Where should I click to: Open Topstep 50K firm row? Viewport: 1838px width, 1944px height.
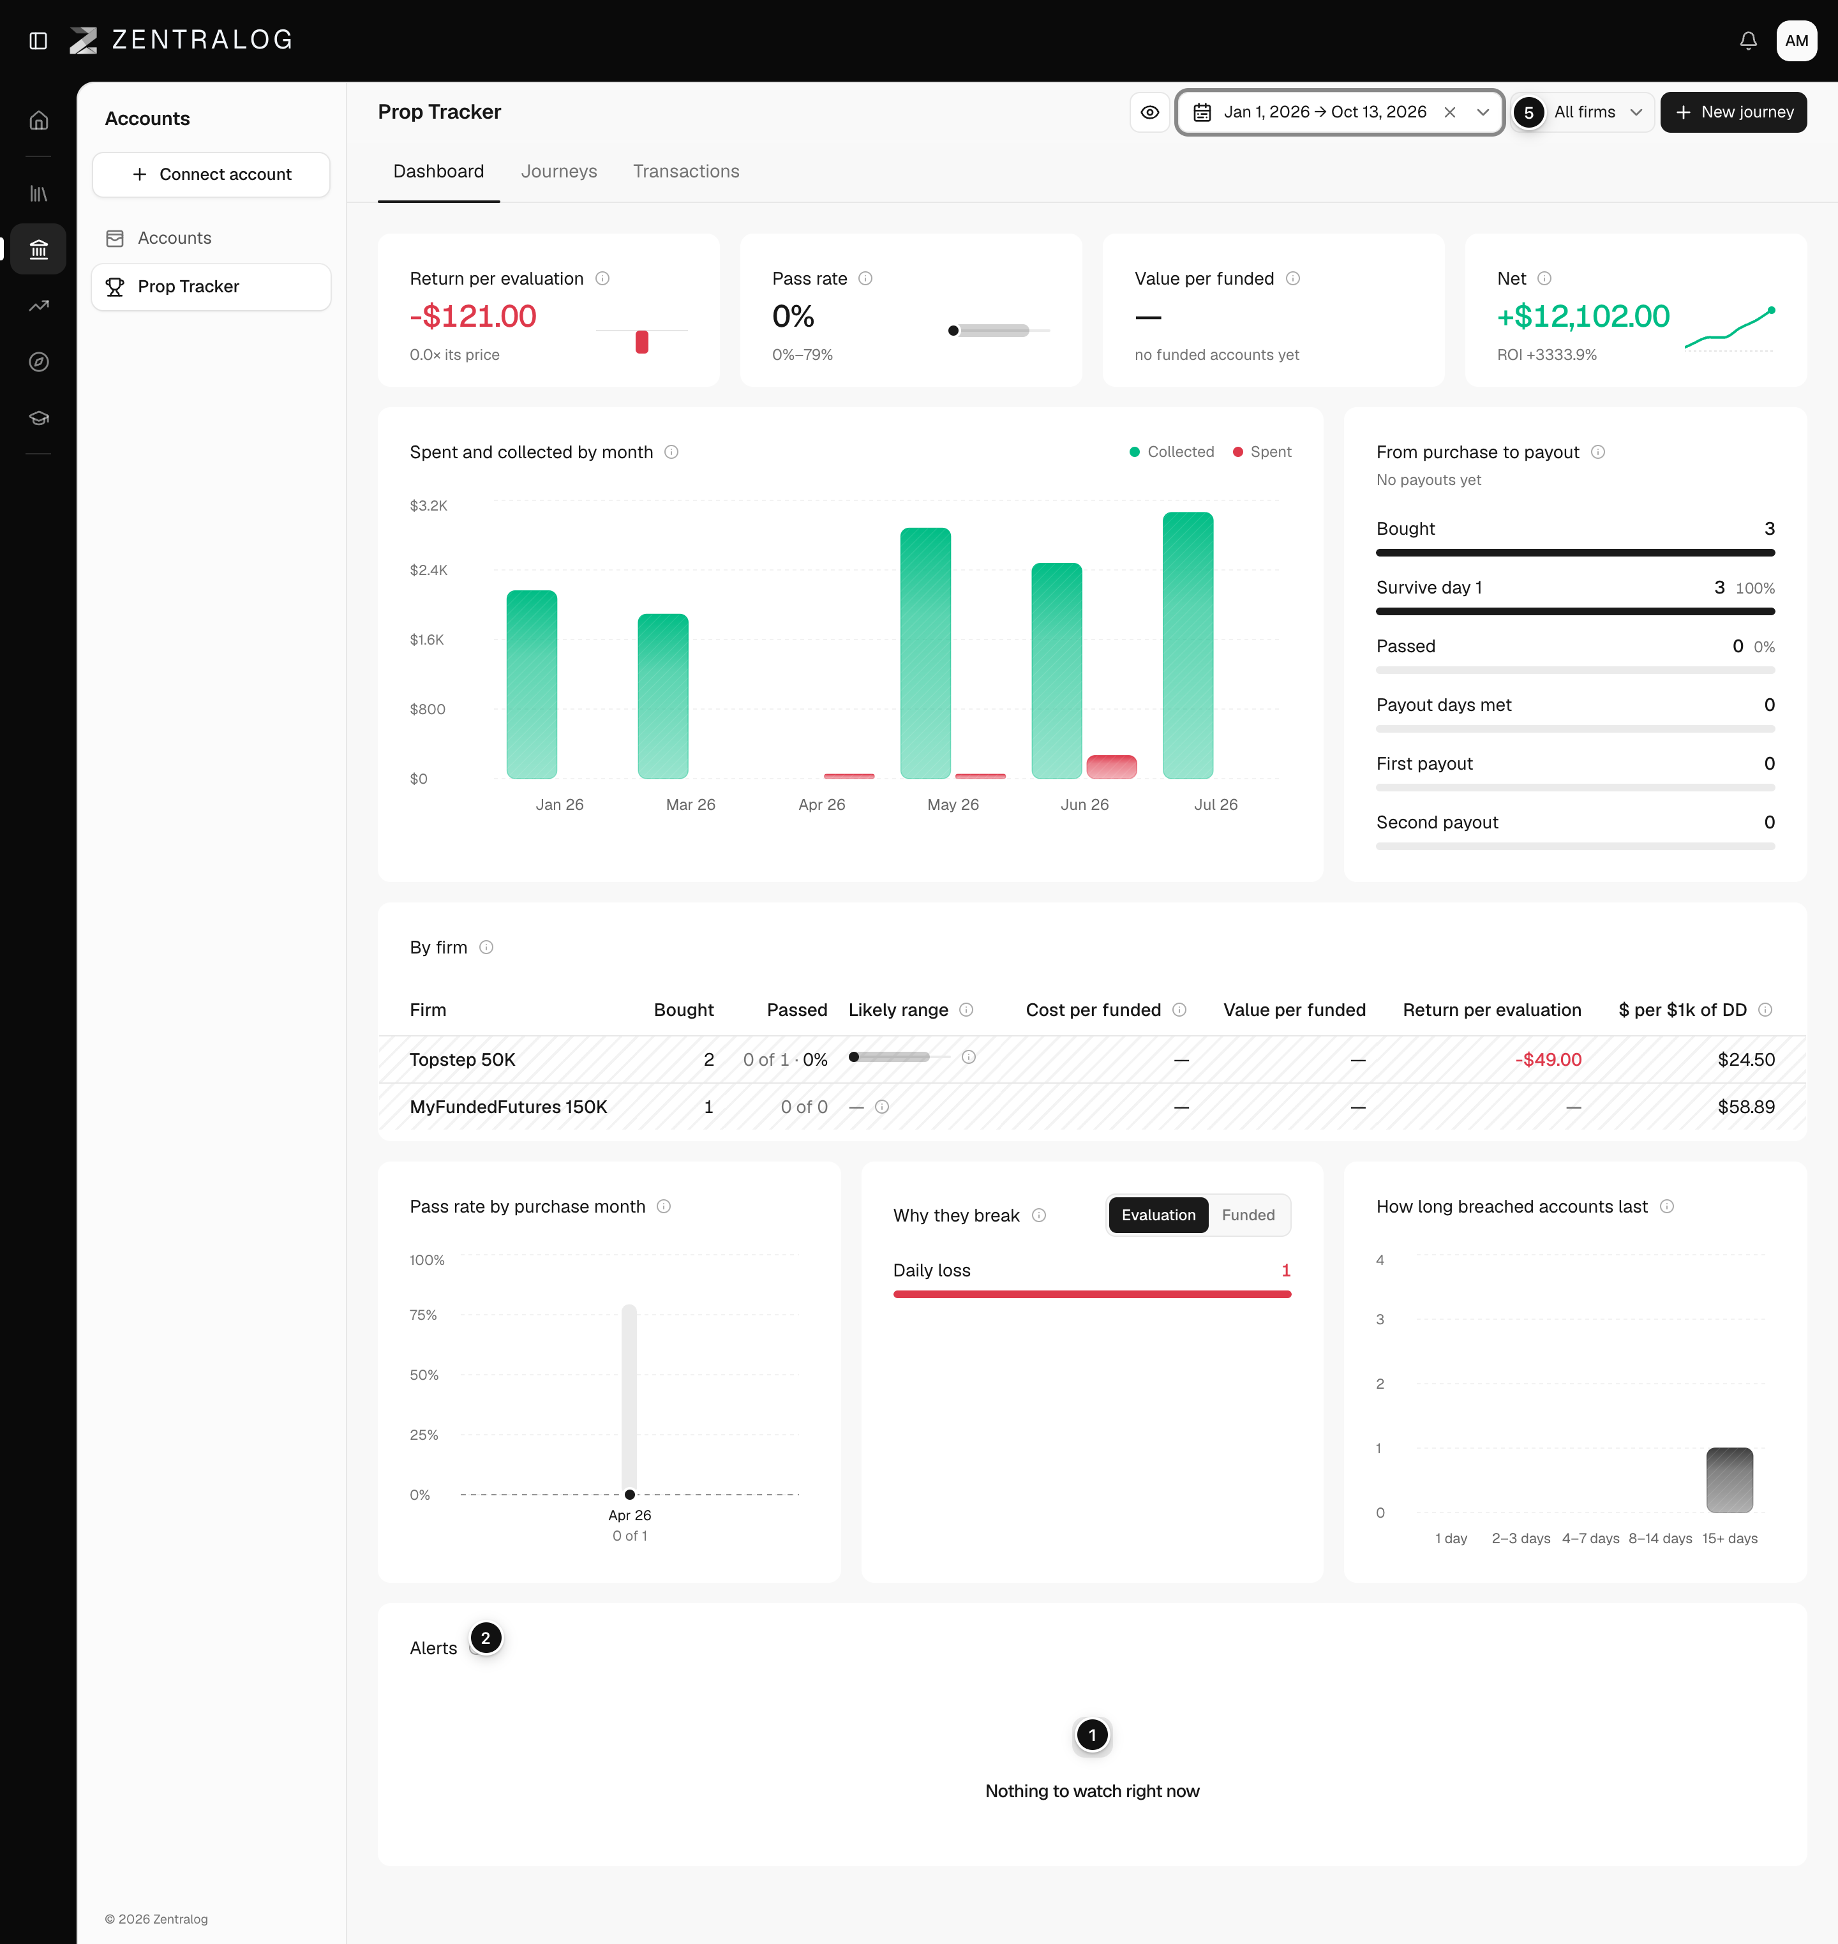(x=1091, y=1059)
